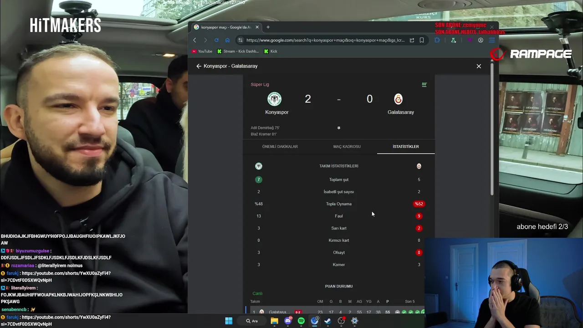Open the Stream - Kick Dashboard bookmark
583x328 pixels.
[x=238, y=51]
